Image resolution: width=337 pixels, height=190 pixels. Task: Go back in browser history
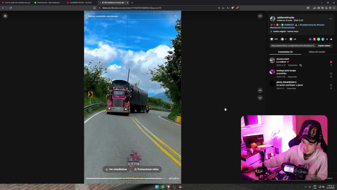3,8
